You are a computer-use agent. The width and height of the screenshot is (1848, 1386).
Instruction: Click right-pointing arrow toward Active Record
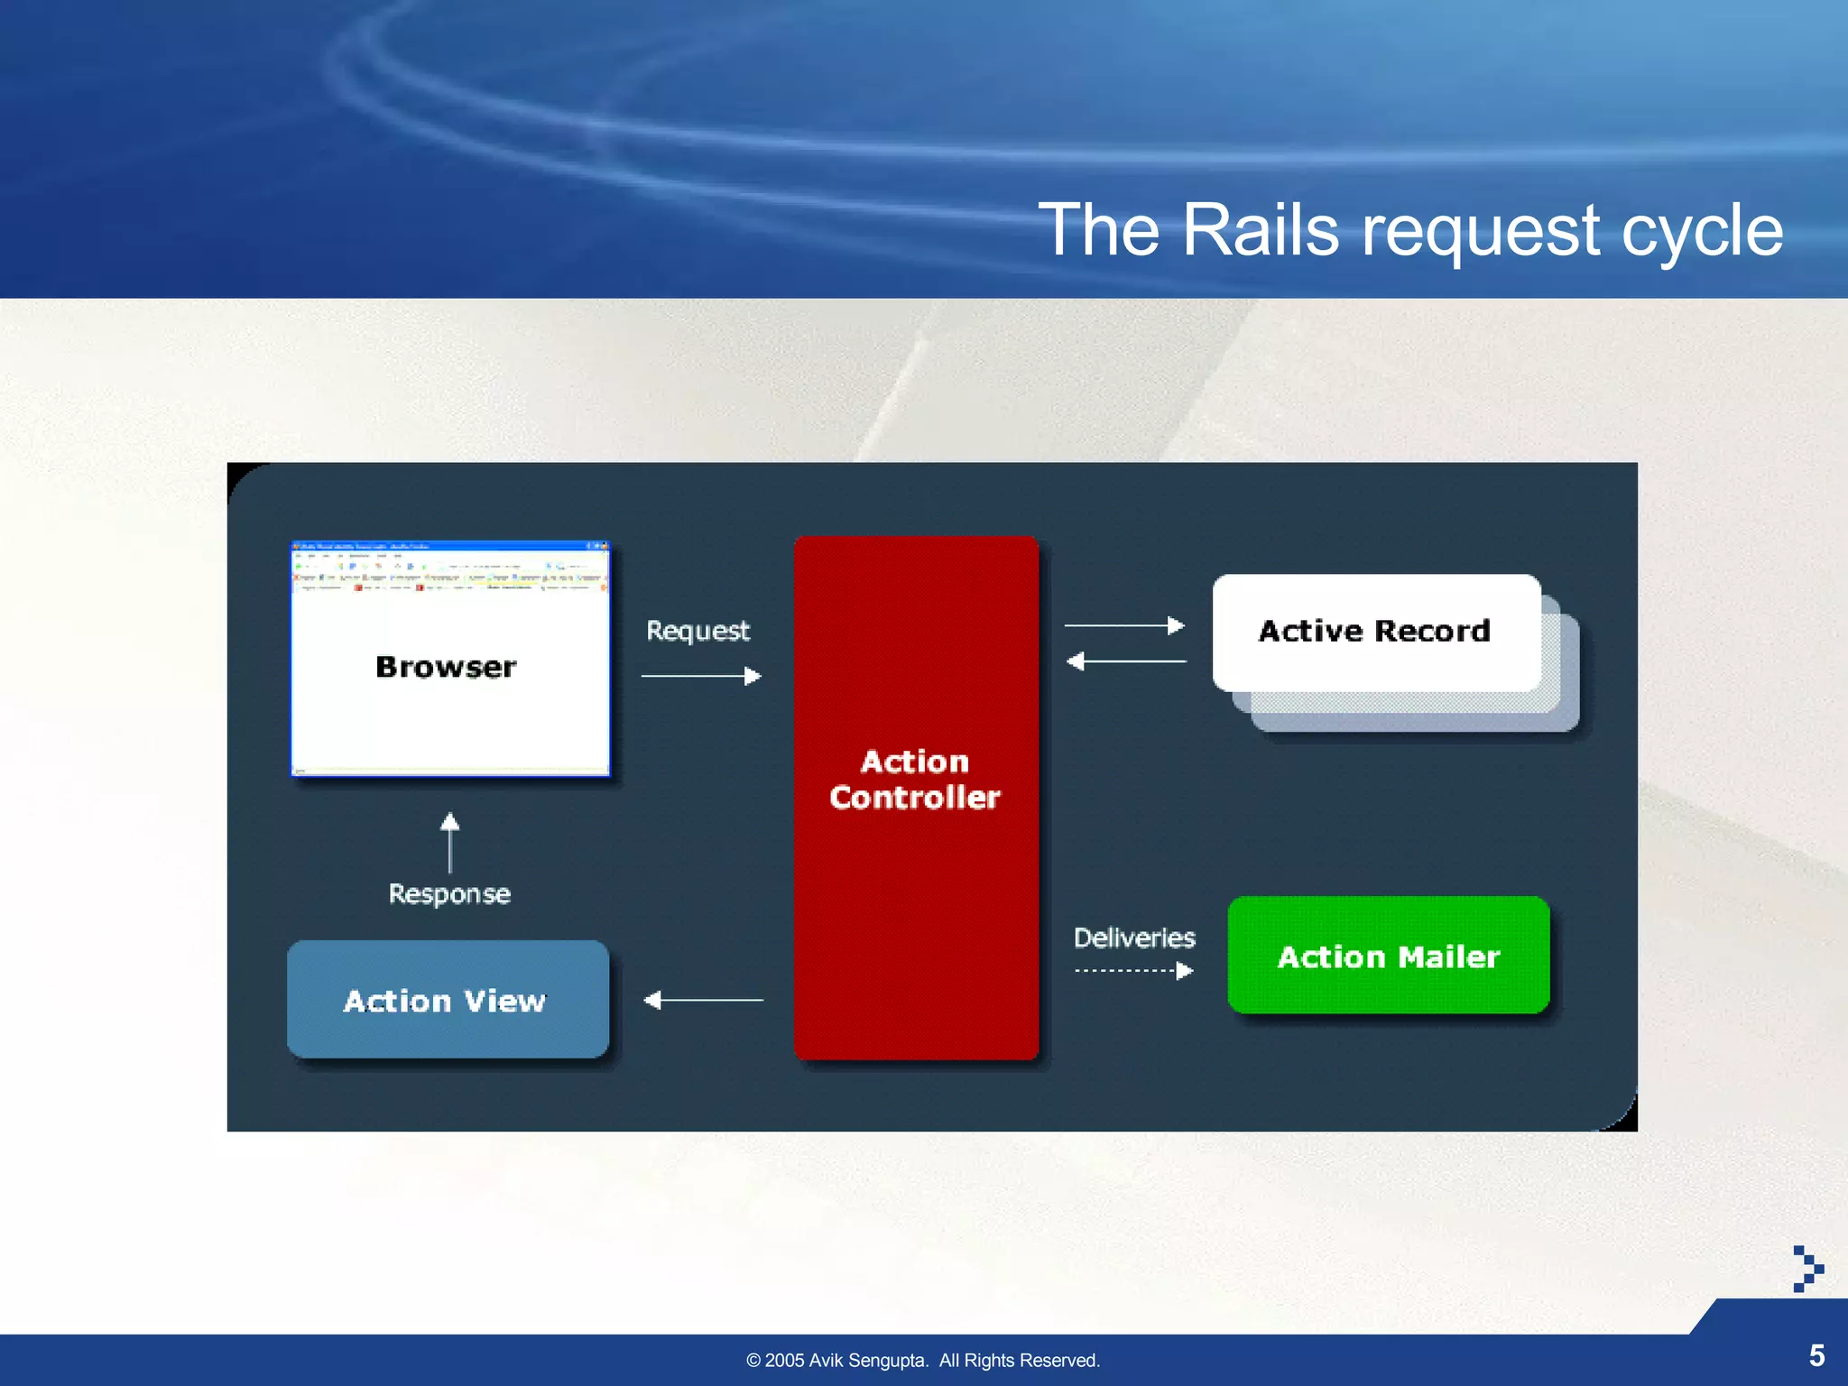point(1124,625)
